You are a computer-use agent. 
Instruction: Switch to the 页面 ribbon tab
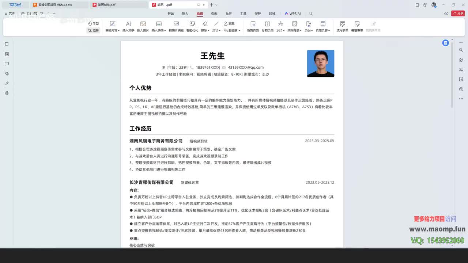pyautogui.click(x=214, y=14)
